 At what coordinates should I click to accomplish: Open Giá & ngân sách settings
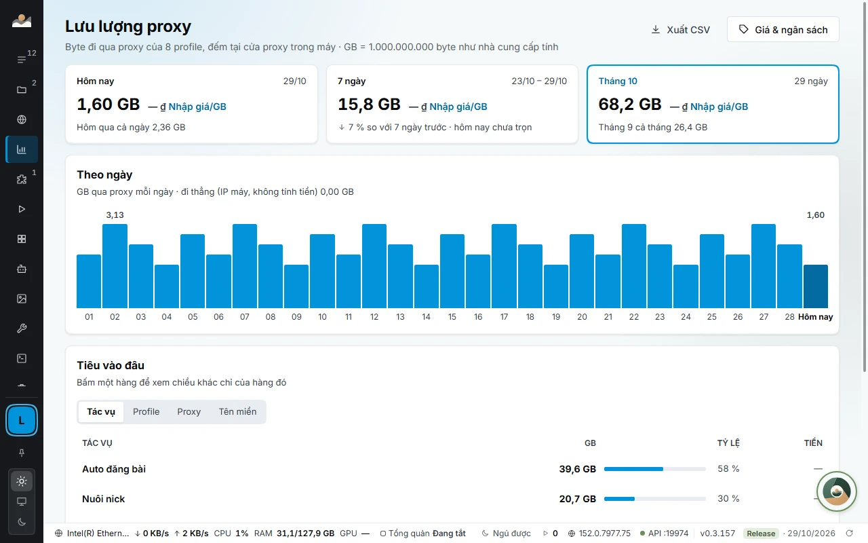tap(783, 30)
